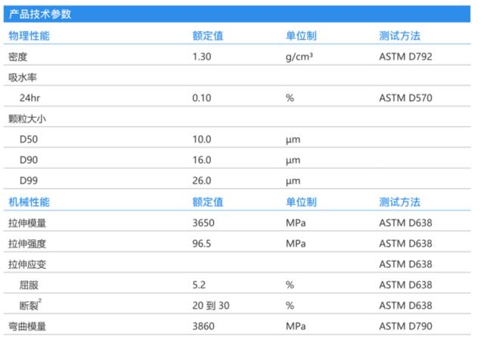Click the flexural modulus value 3860

[x=203, y=326]
